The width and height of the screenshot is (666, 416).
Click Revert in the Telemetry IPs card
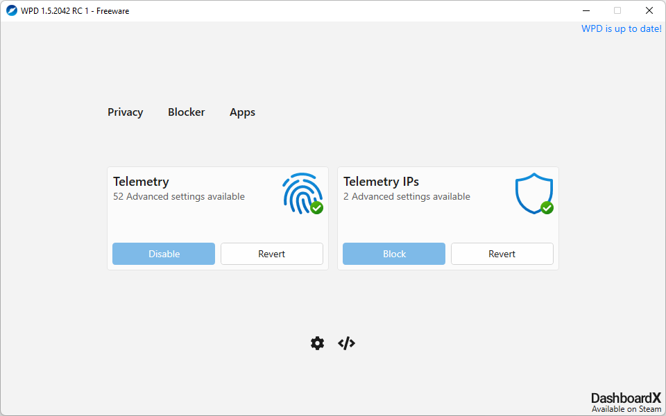click(x=502, y=254)
